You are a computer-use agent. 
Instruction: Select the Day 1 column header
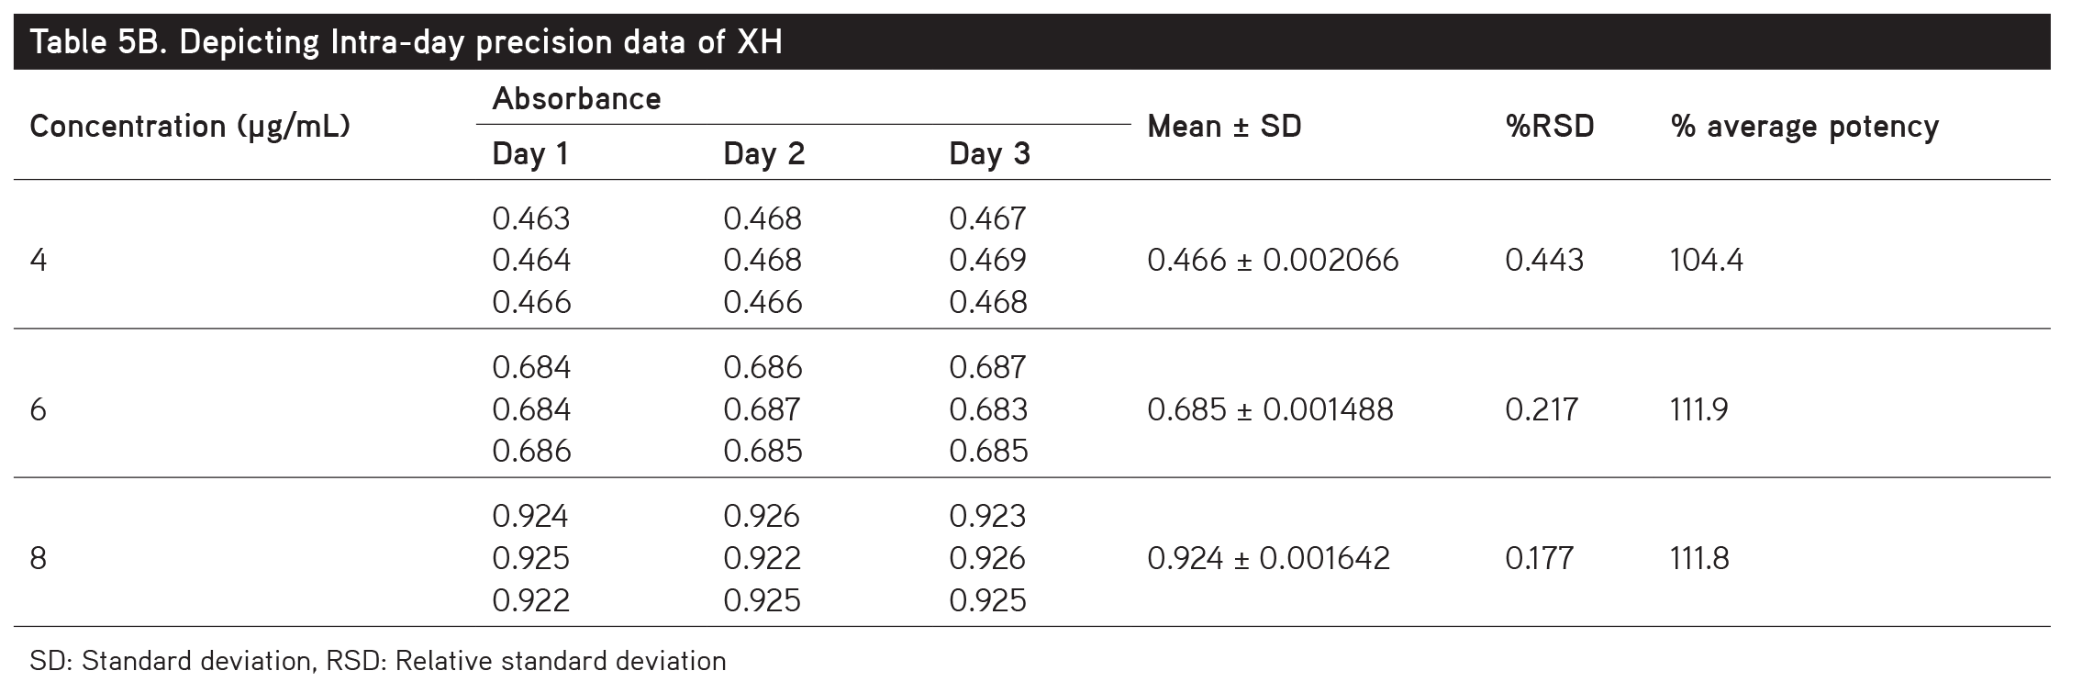530,153
